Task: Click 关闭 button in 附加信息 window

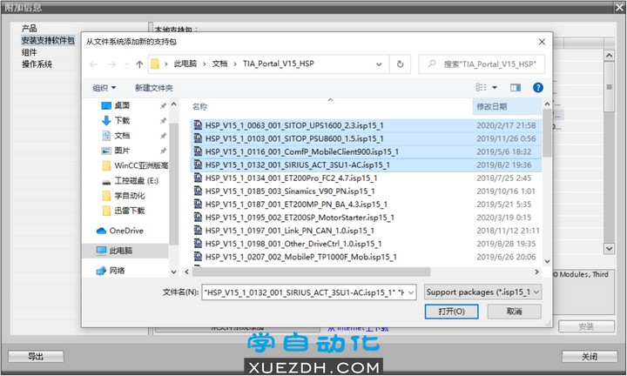Action: (590, 357)
